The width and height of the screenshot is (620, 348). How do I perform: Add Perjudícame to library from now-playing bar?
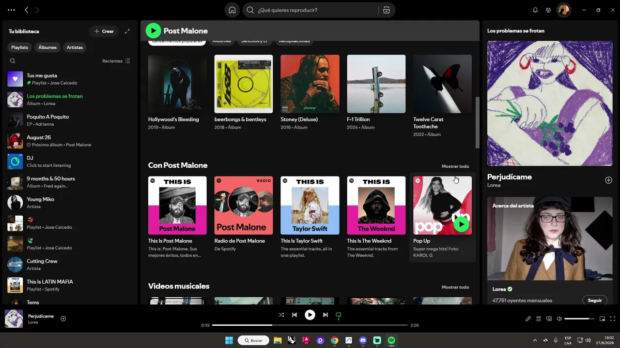(63, 319)
